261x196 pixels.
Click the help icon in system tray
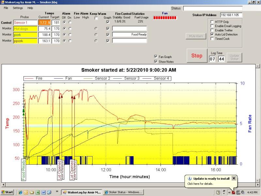pos(218,192)
